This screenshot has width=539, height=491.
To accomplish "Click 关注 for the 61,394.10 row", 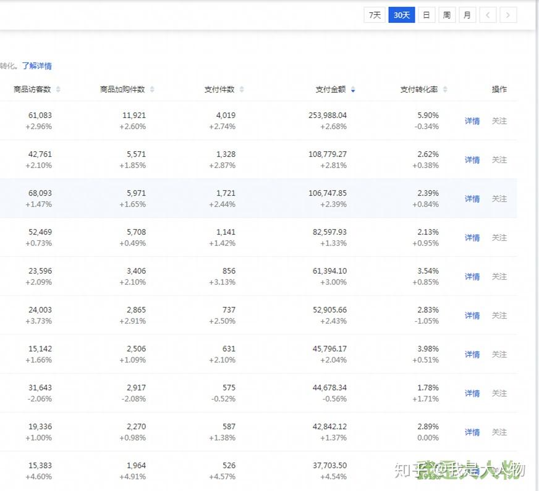I will point(499,277).
